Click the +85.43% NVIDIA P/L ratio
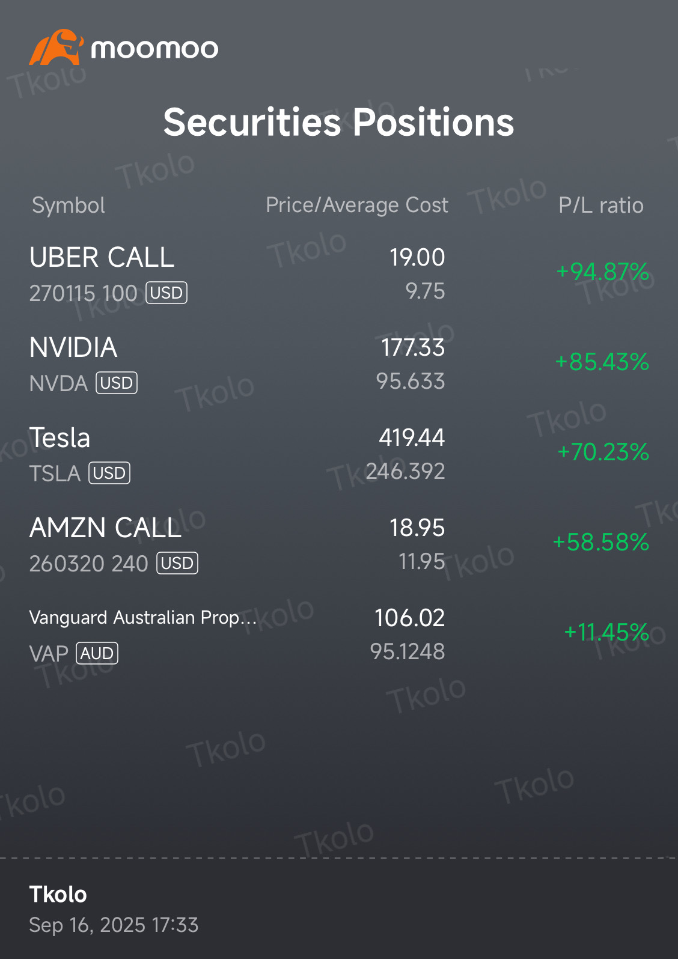Screen dimensions: 678x959 (x=602, y=362)
